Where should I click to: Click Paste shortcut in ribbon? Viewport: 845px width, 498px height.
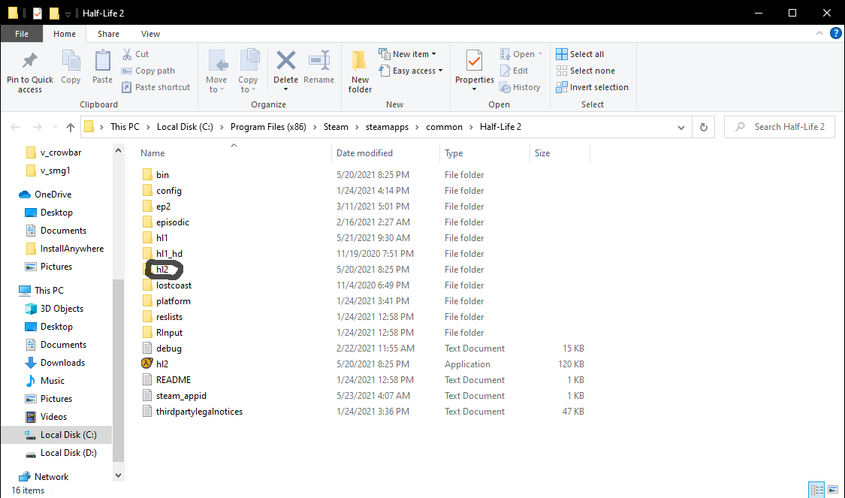pyautogui.click(x=155, y=87)
